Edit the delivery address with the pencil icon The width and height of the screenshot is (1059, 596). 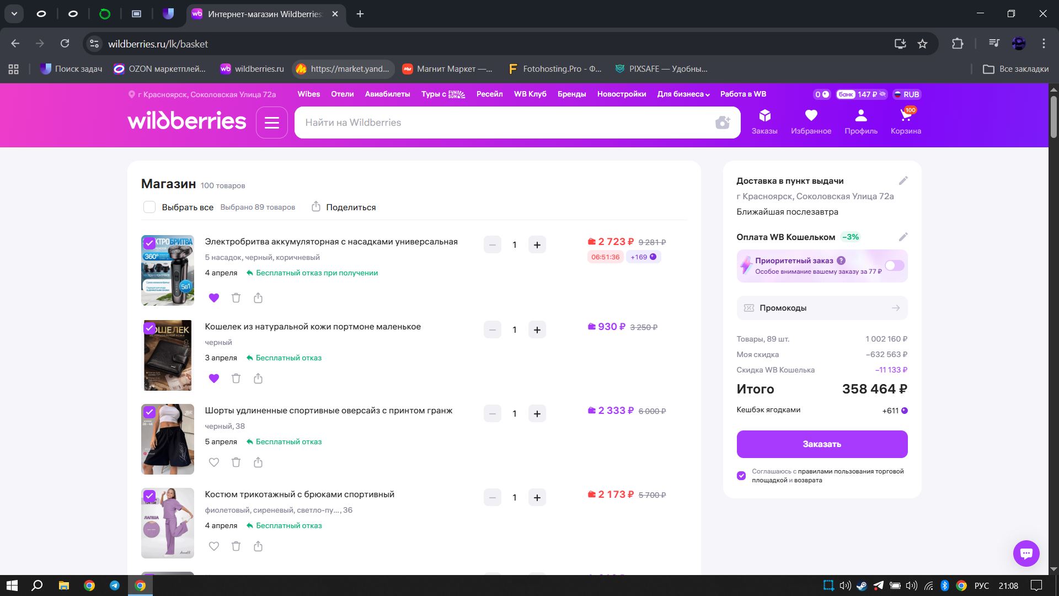[x=903, y=181]
